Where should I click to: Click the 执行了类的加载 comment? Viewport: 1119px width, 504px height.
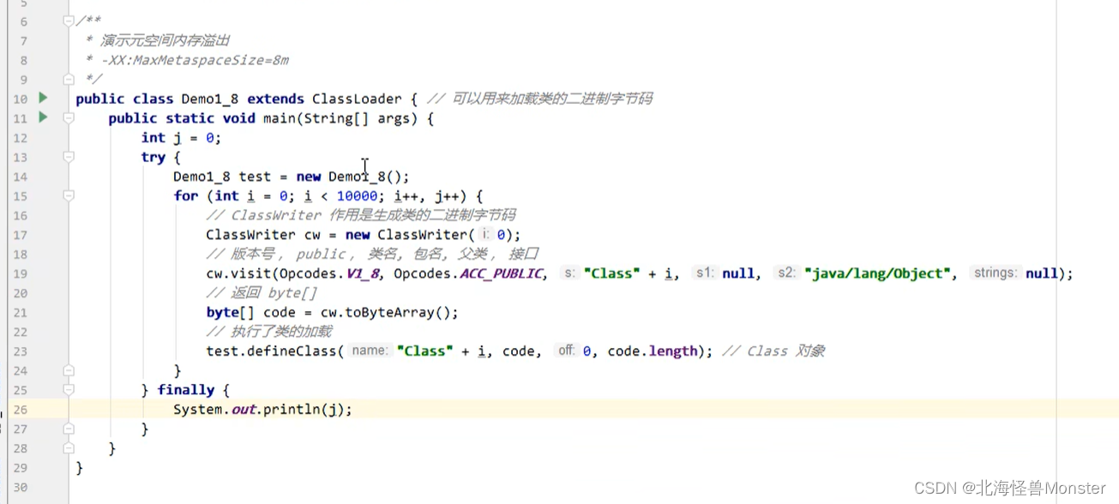269,332
